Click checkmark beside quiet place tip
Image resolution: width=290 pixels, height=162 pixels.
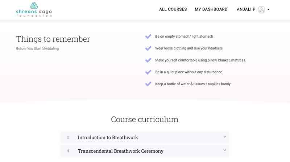148,72
